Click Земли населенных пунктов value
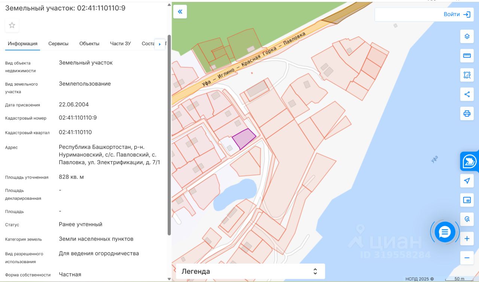 pyautogui.click(x=96, y=239)
